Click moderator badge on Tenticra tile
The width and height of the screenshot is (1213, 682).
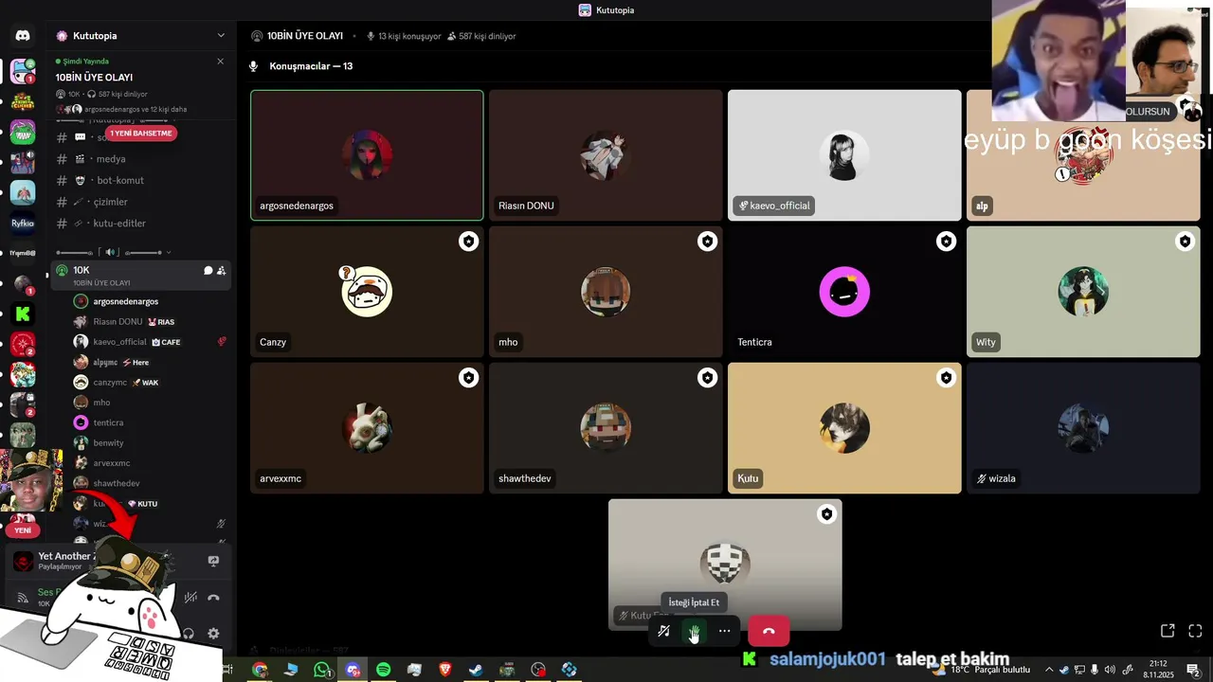[946, 242]
